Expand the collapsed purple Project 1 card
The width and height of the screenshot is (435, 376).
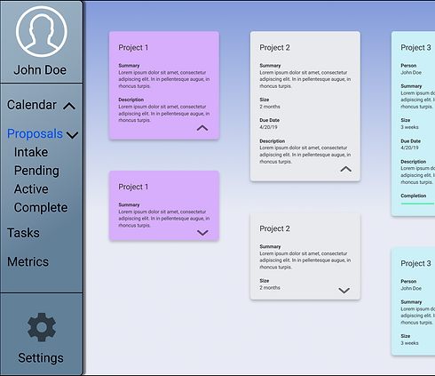202,233
